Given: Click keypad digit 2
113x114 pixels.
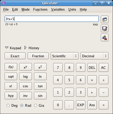Looking at the screenshot, I should pyautogui.click(x=69, y=92).
